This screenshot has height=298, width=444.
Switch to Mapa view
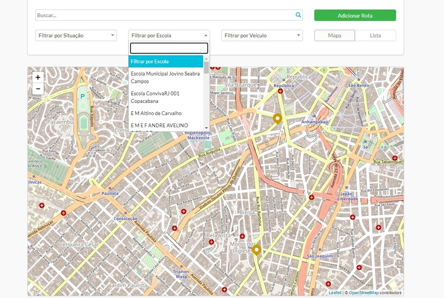click(x=335, y=36)
